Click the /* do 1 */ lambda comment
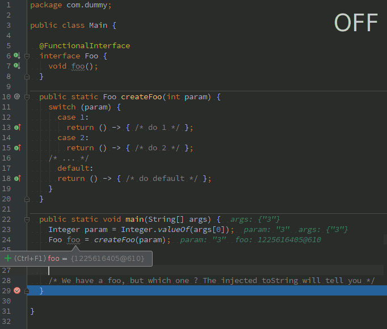387x329 pixels. [x=157, y=128]
